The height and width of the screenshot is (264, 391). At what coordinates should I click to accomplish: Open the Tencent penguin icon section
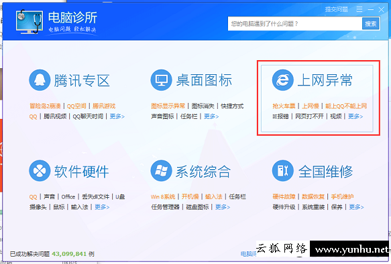[x=40, y=80]
